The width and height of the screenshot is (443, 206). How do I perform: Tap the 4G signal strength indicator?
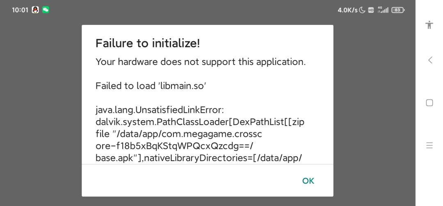pos(383,10)
